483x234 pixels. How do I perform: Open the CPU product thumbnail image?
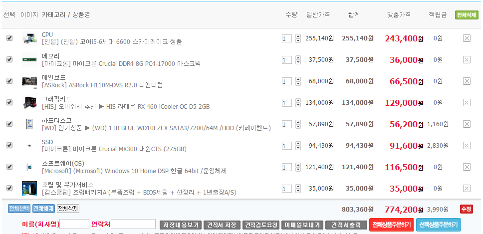(x=29, y=38)
